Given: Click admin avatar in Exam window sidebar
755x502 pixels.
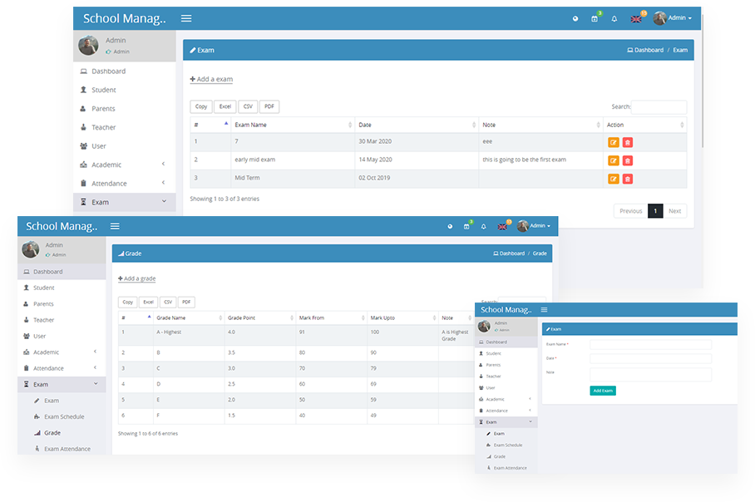Looking at the screenshot, I should (88, 45).
